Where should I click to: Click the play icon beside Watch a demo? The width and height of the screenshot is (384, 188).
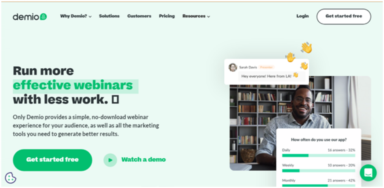(110, 160)
